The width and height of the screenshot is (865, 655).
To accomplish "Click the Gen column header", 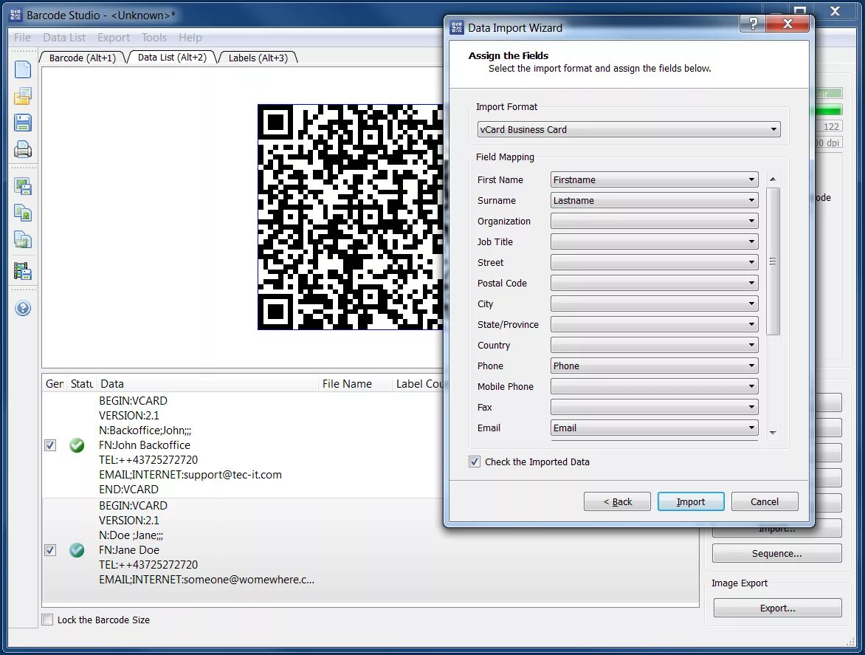I will coord(55,384).
